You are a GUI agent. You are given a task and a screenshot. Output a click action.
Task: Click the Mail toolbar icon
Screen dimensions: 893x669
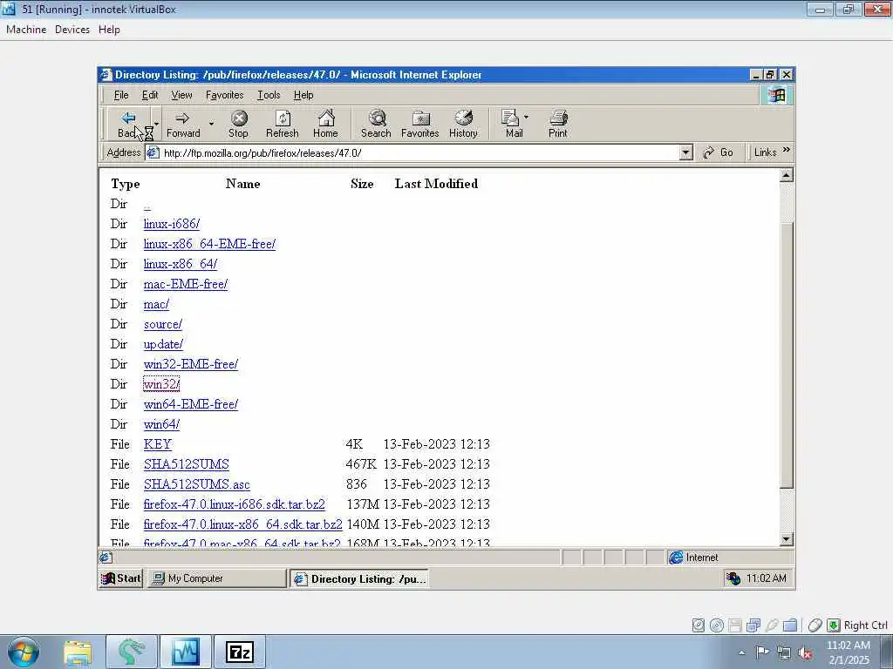[x=509, y=118]
